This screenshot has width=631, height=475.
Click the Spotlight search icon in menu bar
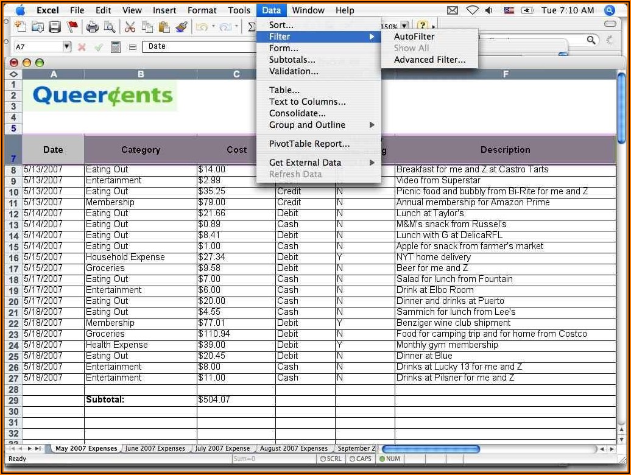click(x=609, y=10)
